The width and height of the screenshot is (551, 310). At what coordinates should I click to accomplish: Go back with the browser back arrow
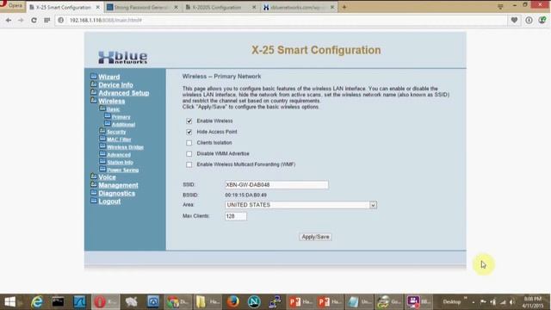click(x=9, y=21)
